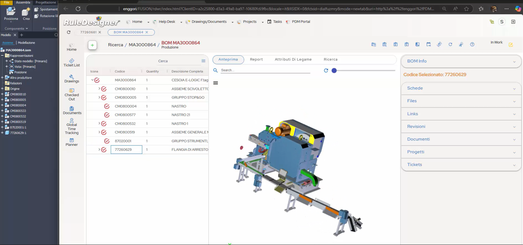Viewport: 523px width, 245px height.
Task: Click the green plus add button
Action: point(92,45)
